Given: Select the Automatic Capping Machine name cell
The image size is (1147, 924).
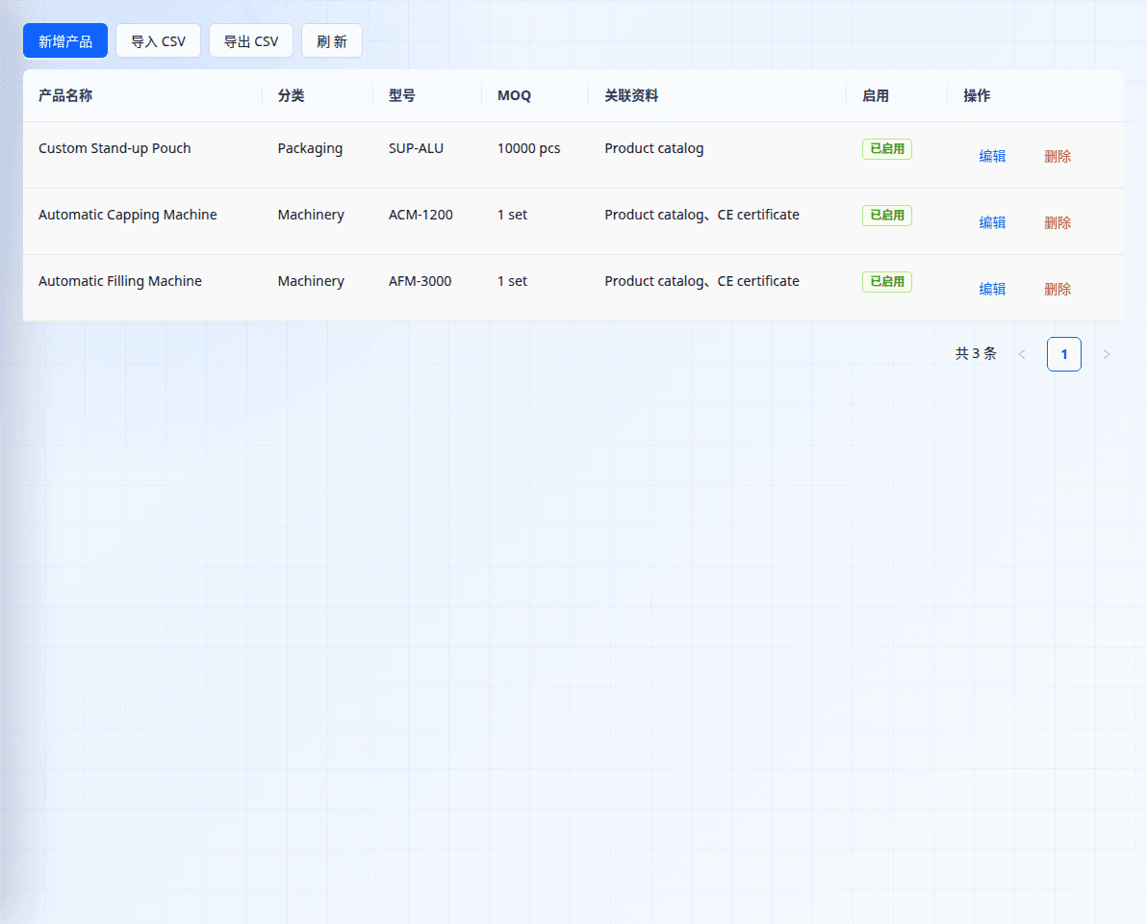Looking at the screenshot, I should click(x=142, y=221).
